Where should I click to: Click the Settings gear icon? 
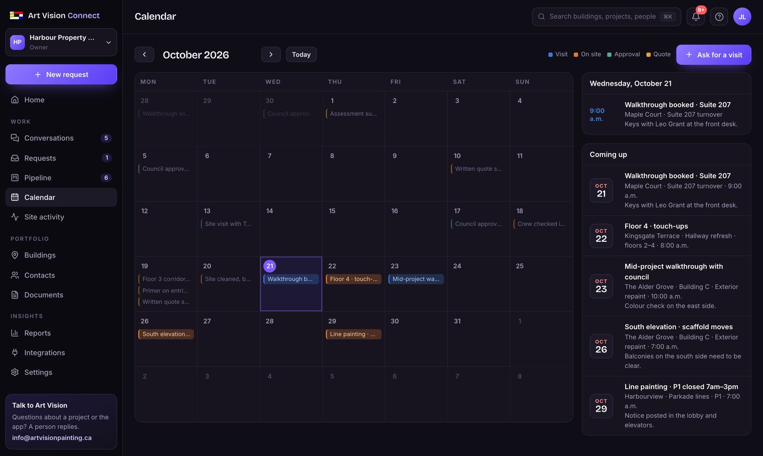point(15,372)
